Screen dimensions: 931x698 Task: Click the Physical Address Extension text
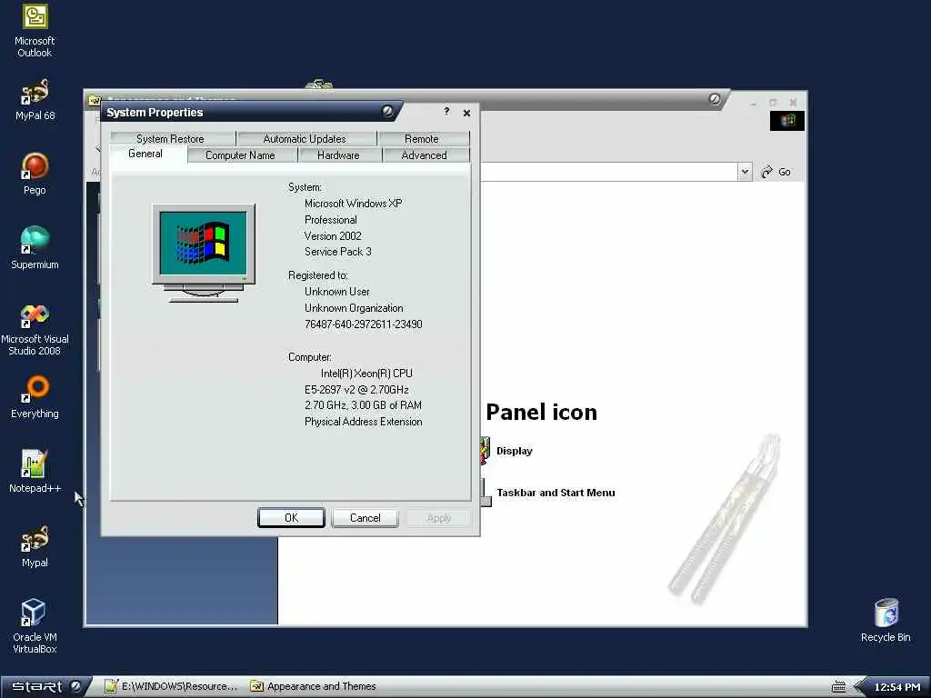tap(364, 422)
